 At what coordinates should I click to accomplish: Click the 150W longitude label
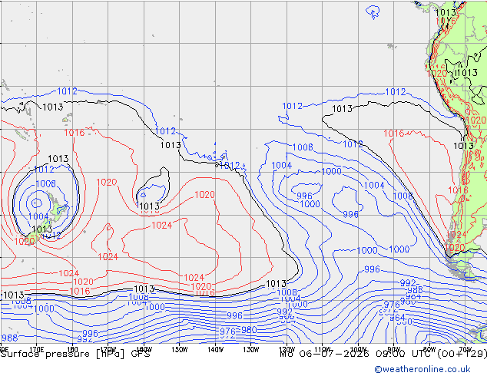pos(180,349)
